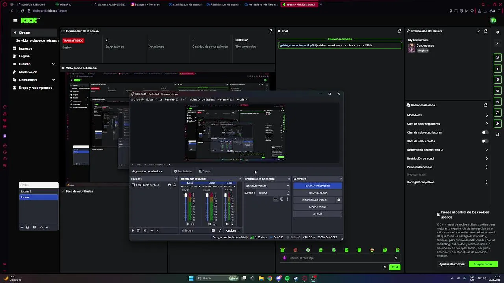Open emoji picker in message field
The height and width of the screenshot is (283, 504).
pos(396,258)
